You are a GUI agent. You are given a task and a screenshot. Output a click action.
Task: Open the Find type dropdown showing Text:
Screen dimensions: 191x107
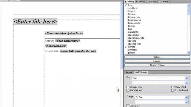coord(160,78)
